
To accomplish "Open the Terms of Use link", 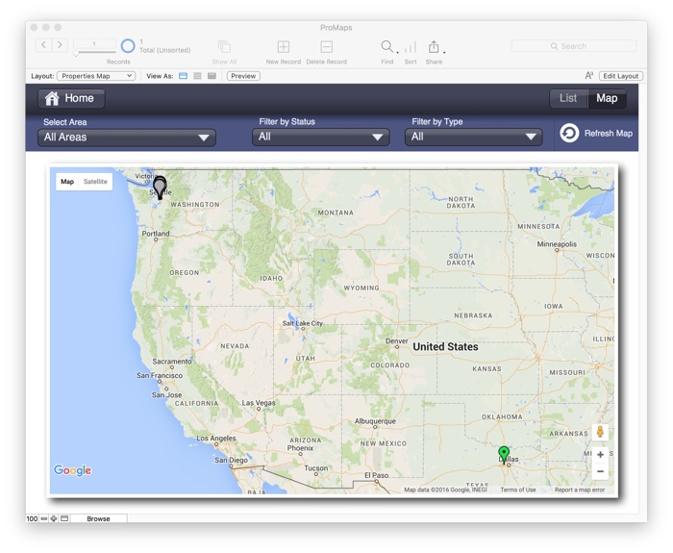I will (x=518, y=490).
